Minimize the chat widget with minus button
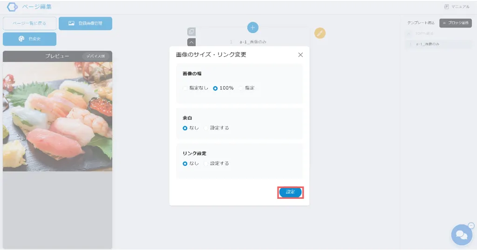 [x=471, y=225]
